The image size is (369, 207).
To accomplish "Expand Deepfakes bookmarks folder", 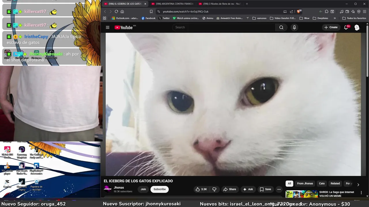I will pyautogui.click(x=320, y=18).
